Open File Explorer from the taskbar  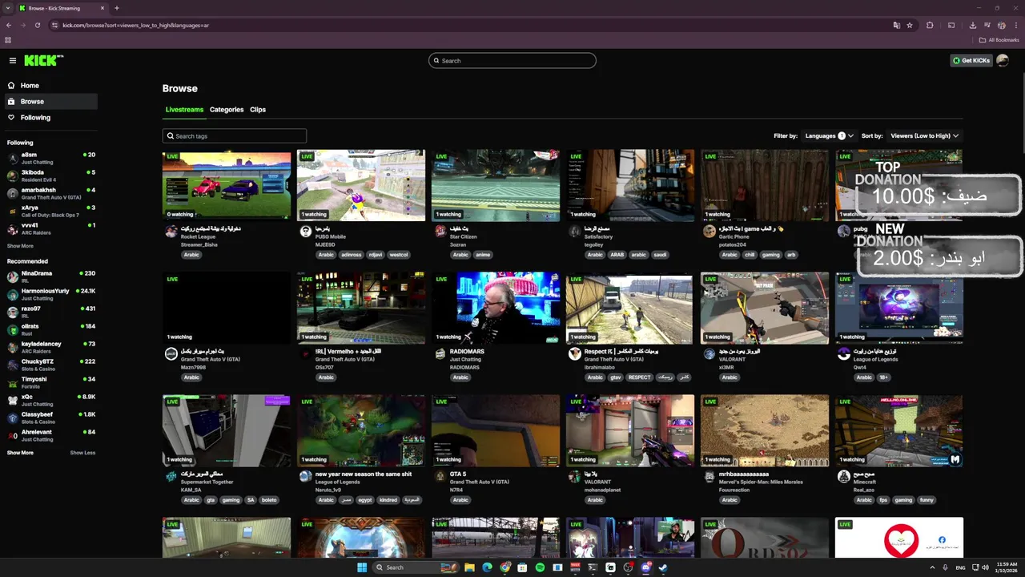469,567
